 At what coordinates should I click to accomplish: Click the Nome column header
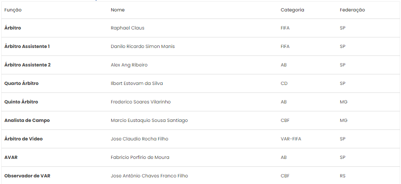click(118, 10)
